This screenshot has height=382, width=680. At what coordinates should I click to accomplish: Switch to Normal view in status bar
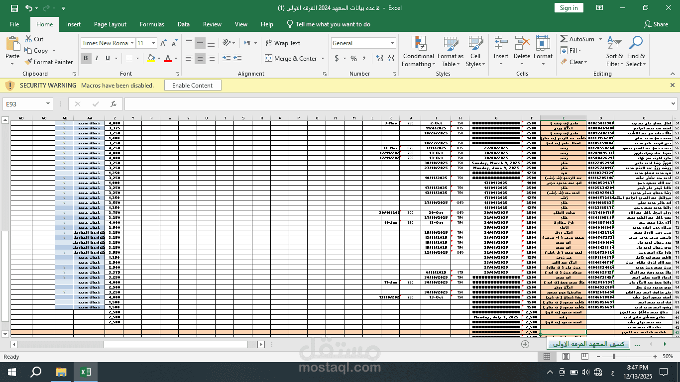[x=547, y=356]
